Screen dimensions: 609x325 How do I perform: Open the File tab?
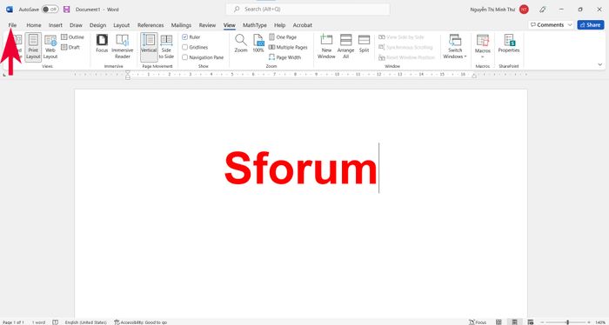12,25
